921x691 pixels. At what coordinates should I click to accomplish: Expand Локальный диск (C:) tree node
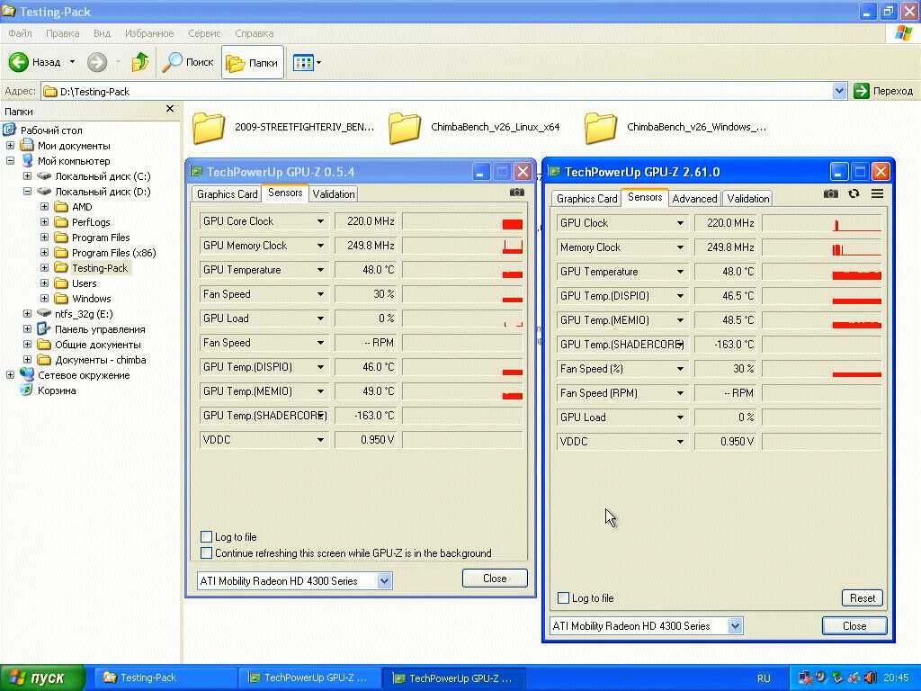27,175
